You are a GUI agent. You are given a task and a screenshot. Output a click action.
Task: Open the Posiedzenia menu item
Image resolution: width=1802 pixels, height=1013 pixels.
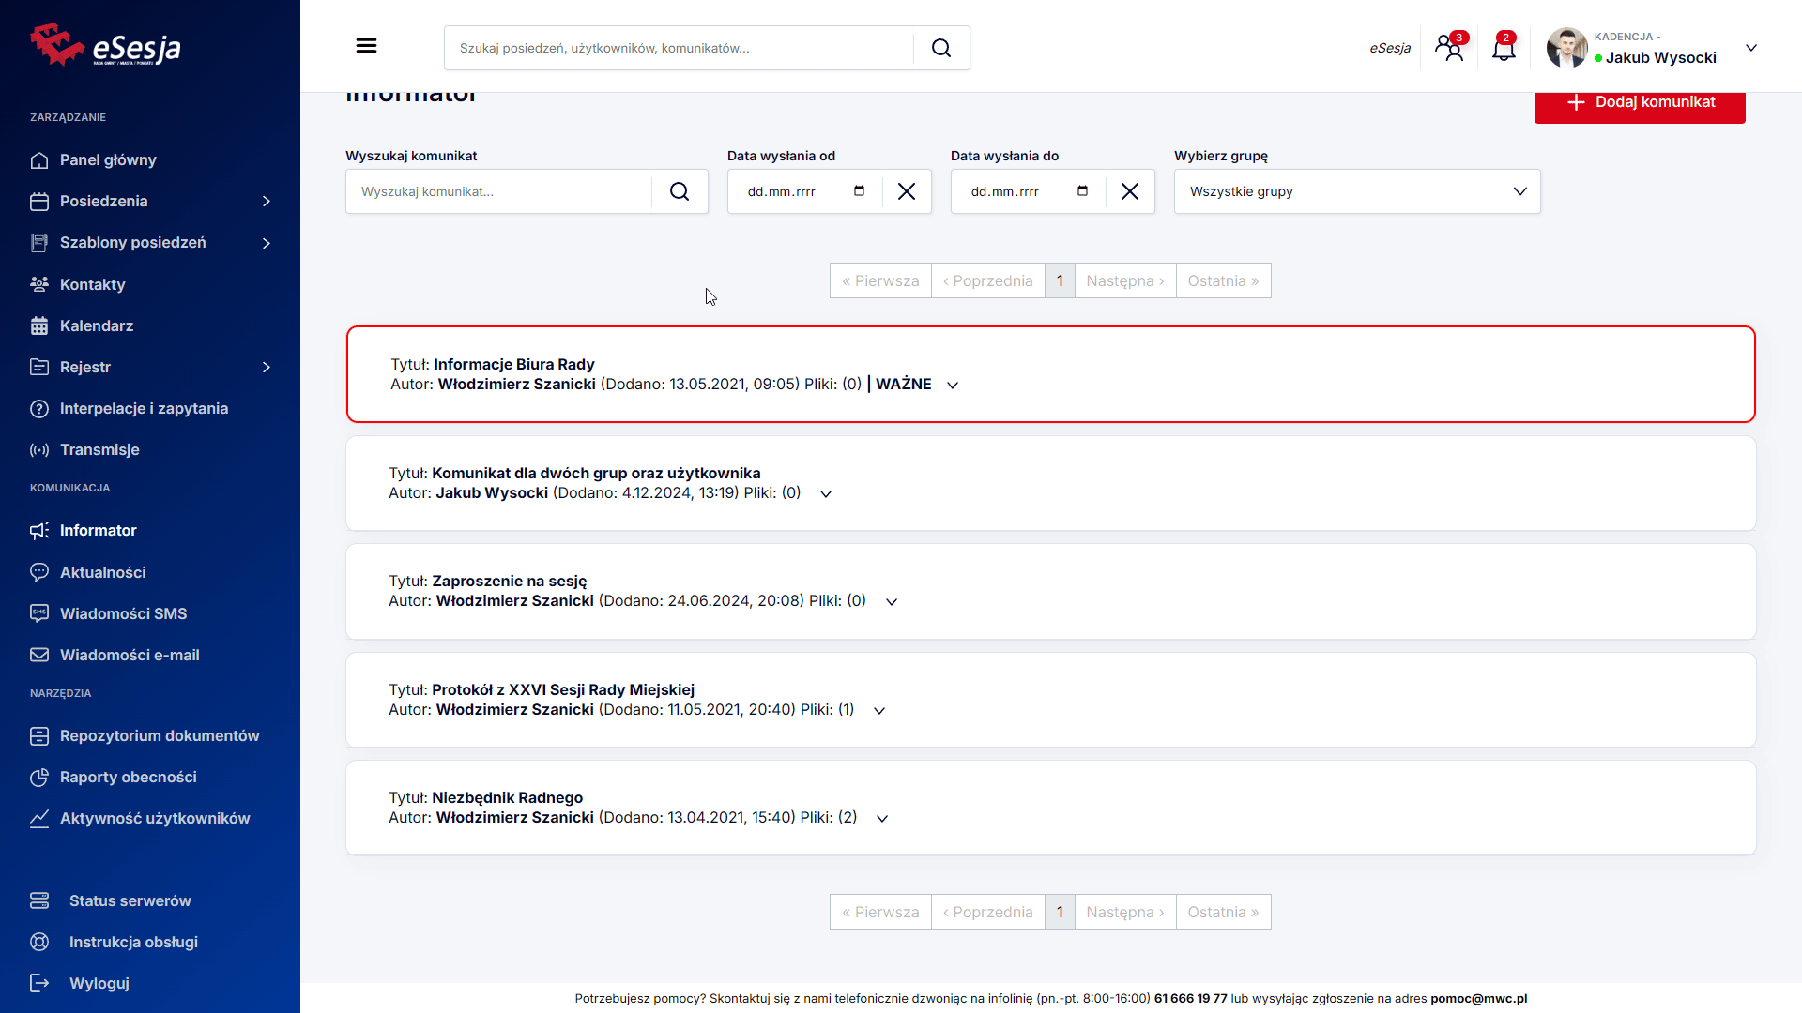[x=103, y=202]
